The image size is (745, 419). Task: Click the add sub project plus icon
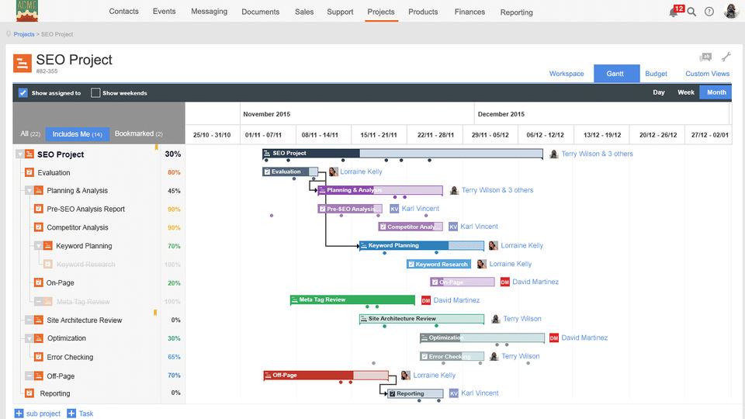tap(19, 414)
